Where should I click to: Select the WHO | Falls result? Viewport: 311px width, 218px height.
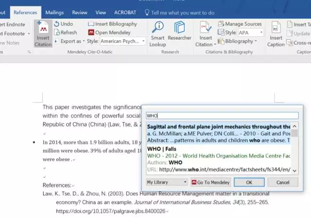[219, 159]
